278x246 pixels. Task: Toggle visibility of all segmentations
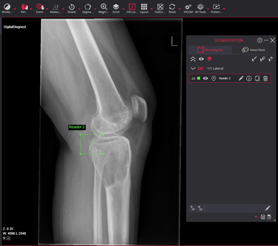[x=201, y=59]
